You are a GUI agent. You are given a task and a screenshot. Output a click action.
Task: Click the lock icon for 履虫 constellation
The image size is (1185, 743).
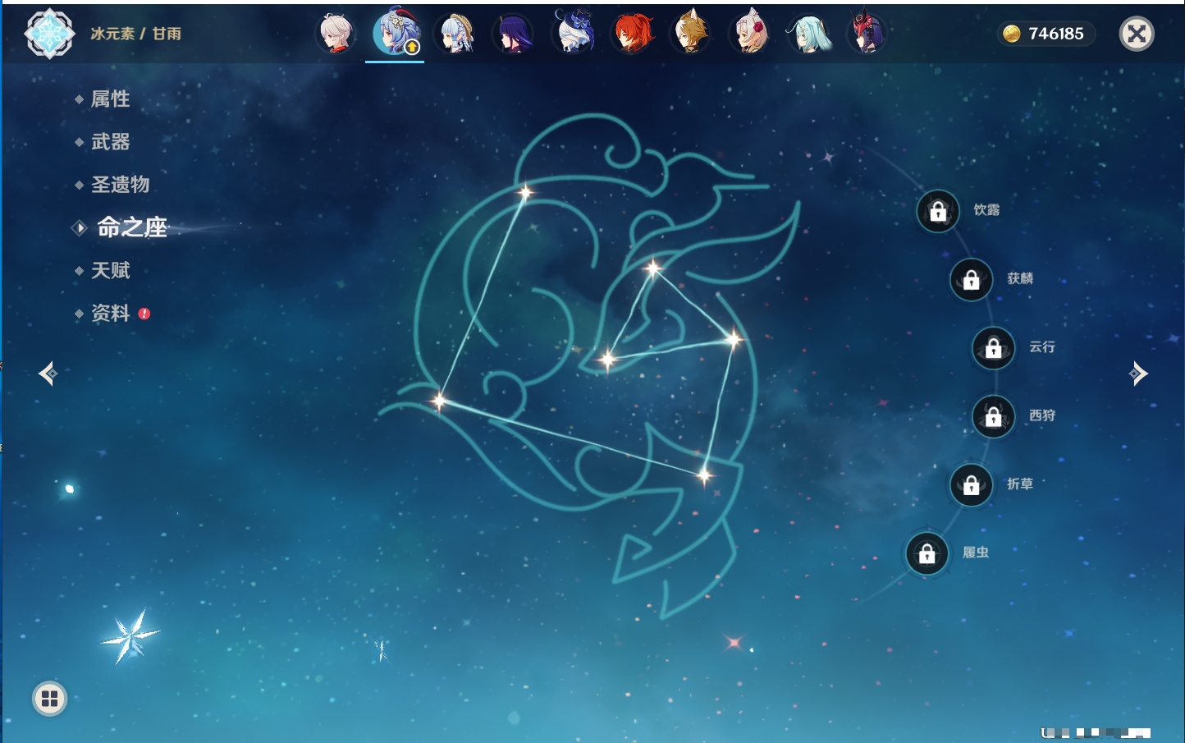(x=927, y=554)
